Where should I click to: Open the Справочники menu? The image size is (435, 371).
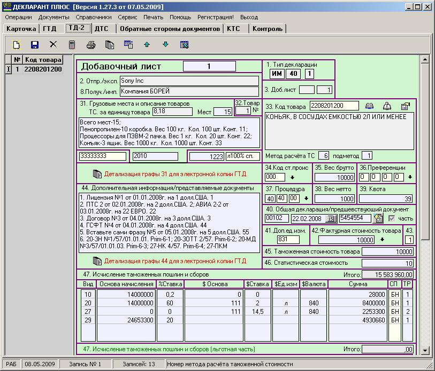(x=93, y=17)
